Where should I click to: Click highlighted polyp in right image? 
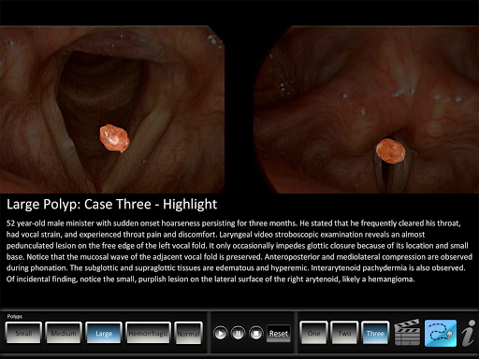click(390, 151)
